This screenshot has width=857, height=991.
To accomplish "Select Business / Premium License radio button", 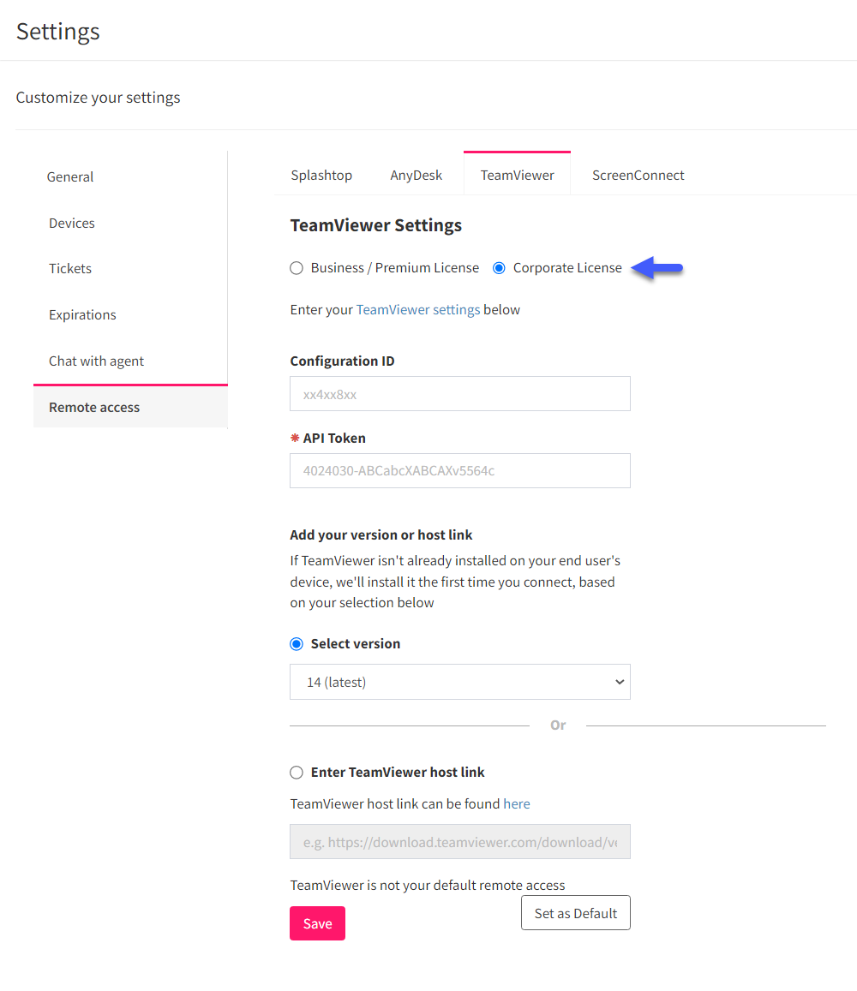I will [297, 268].
